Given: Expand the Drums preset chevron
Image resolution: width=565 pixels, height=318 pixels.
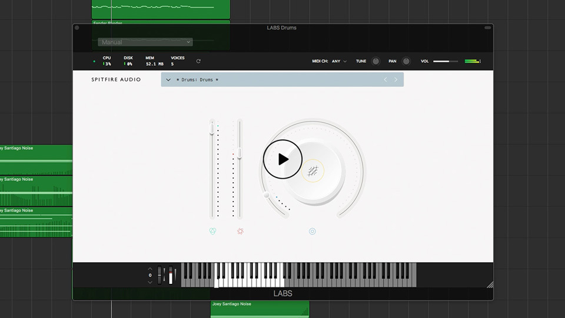Looking at the screenshot, I should [168, 79].
